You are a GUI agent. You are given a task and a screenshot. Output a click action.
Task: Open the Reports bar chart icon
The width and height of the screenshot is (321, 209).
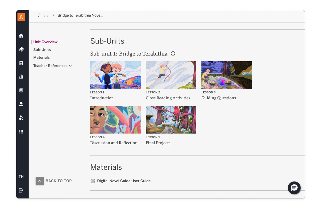tap(21, 76)
